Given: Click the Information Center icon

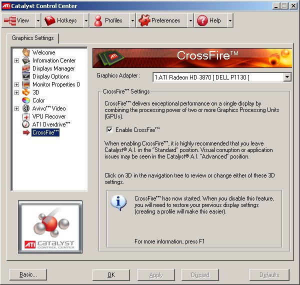Looking at the screenshot, I should 26,60.
